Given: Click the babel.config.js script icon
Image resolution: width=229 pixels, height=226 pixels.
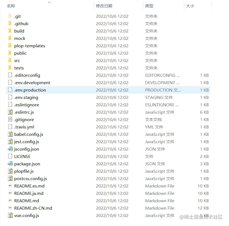Looking at the screenshot, I should (10, 134).
